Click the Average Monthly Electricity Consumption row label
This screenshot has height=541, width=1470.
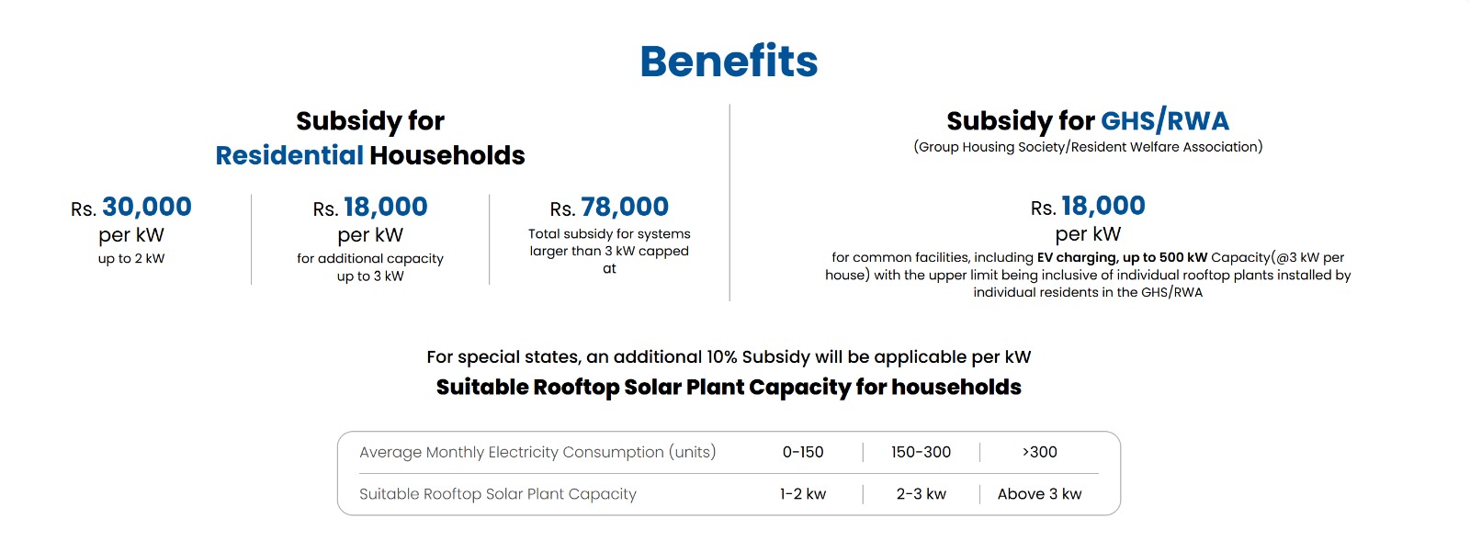(x=537, y=453)
